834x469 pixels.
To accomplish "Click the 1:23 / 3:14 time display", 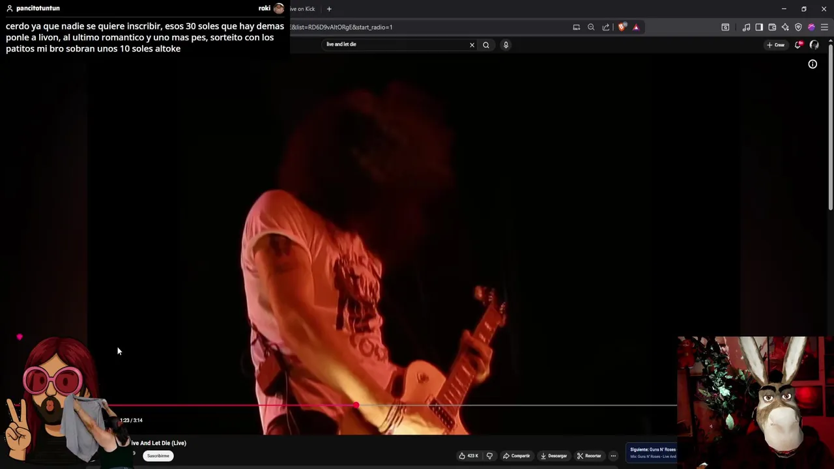I will [131, 420].
